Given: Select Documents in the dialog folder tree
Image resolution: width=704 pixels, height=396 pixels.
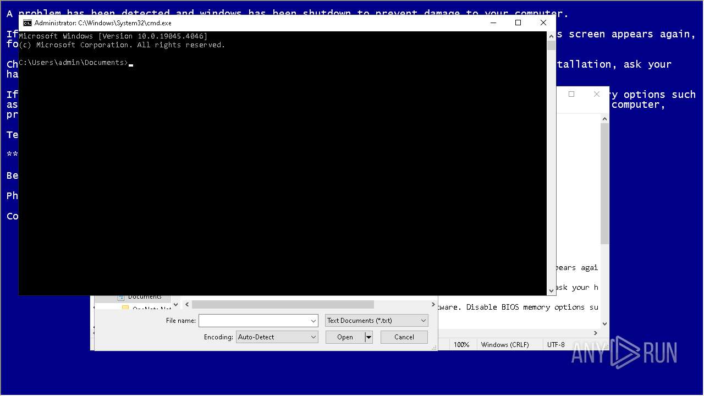Looking at the screenshot, I should [145, 297].
